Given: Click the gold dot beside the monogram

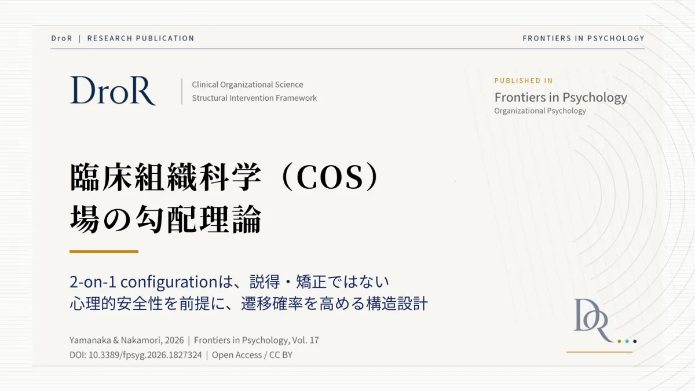Looking at the screenshot, I should click(619, 341).
